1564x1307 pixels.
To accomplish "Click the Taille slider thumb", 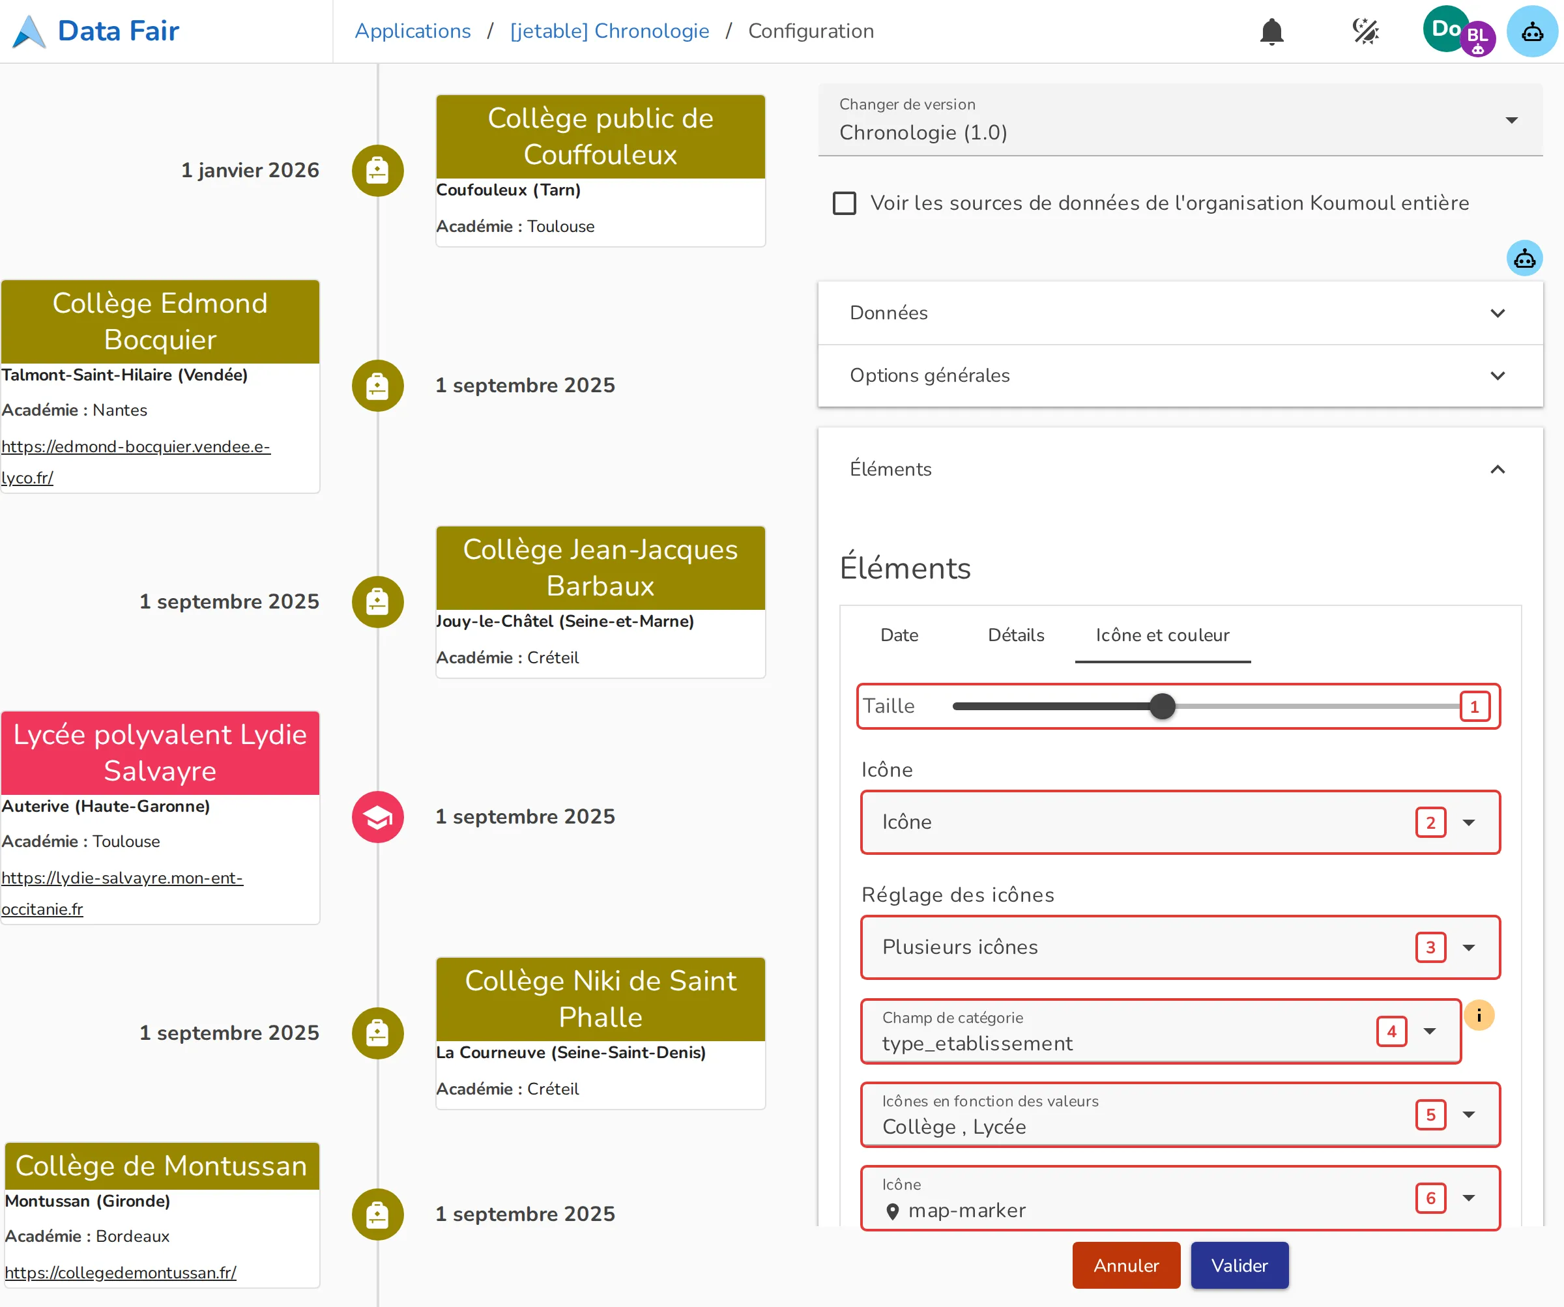I will click(x=1162, y=706).
